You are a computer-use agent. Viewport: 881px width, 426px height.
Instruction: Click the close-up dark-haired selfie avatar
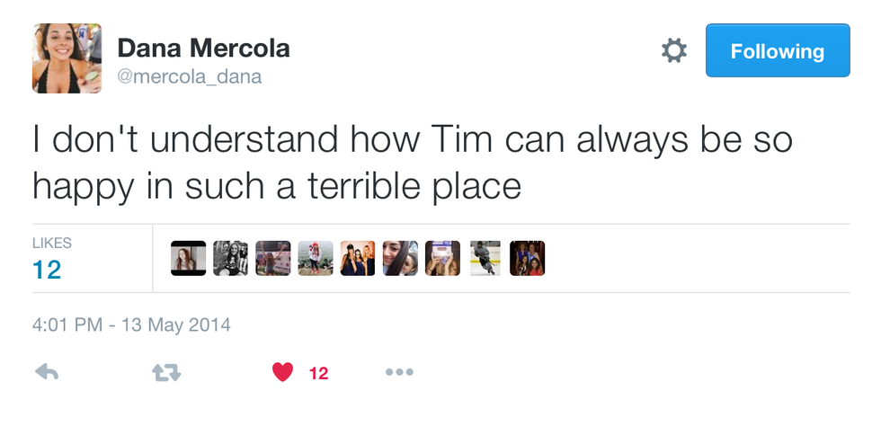tap(400, 259)
